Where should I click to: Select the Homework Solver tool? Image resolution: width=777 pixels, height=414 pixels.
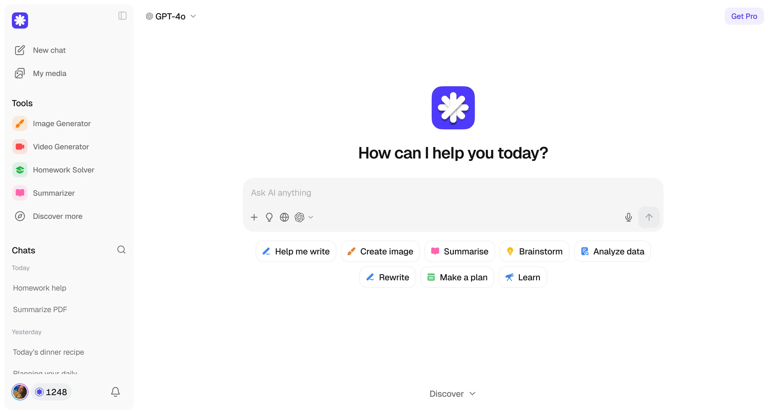[63, 170]
